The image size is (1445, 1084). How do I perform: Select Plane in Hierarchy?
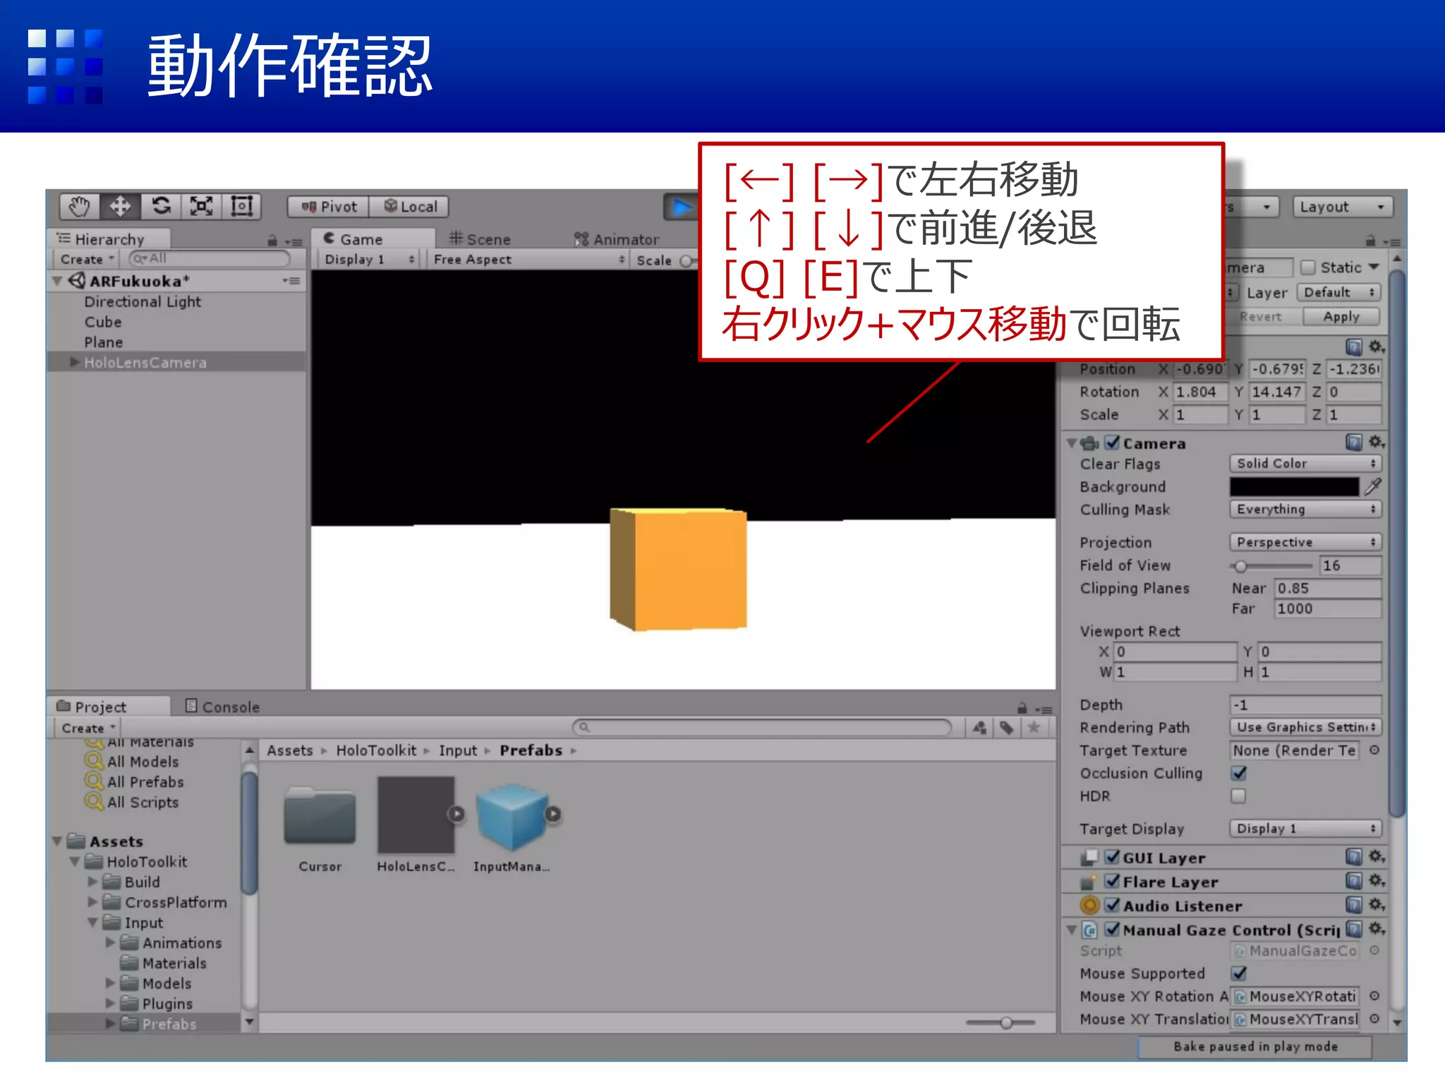pos(103,342)
